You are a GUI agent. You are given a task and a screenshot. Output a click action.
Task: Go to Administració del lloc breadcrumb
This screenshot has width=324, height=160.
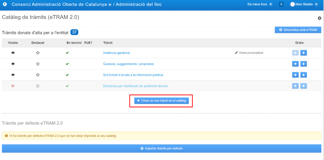pos(139,4)
